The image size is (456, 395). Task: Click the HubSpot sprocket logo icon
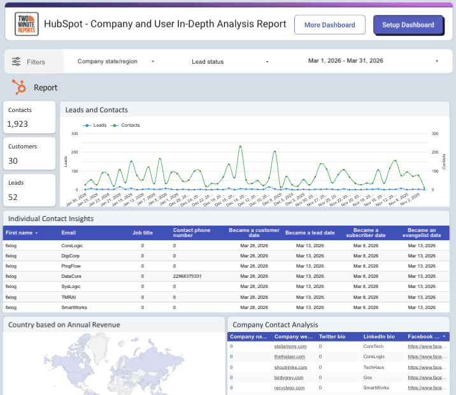pos(19,87)
